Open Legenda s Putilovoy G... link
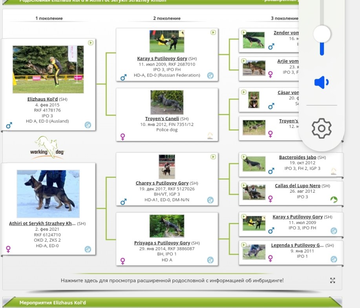 click(297, 245)
